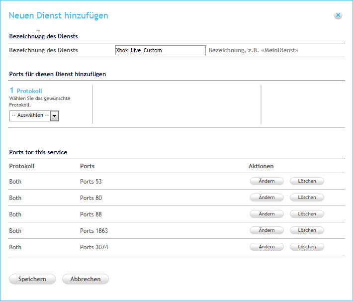Screen dimensions: 353x301
Task: Click the Aktionen column header
Action: pyautogui.click(x=261, y=166)
